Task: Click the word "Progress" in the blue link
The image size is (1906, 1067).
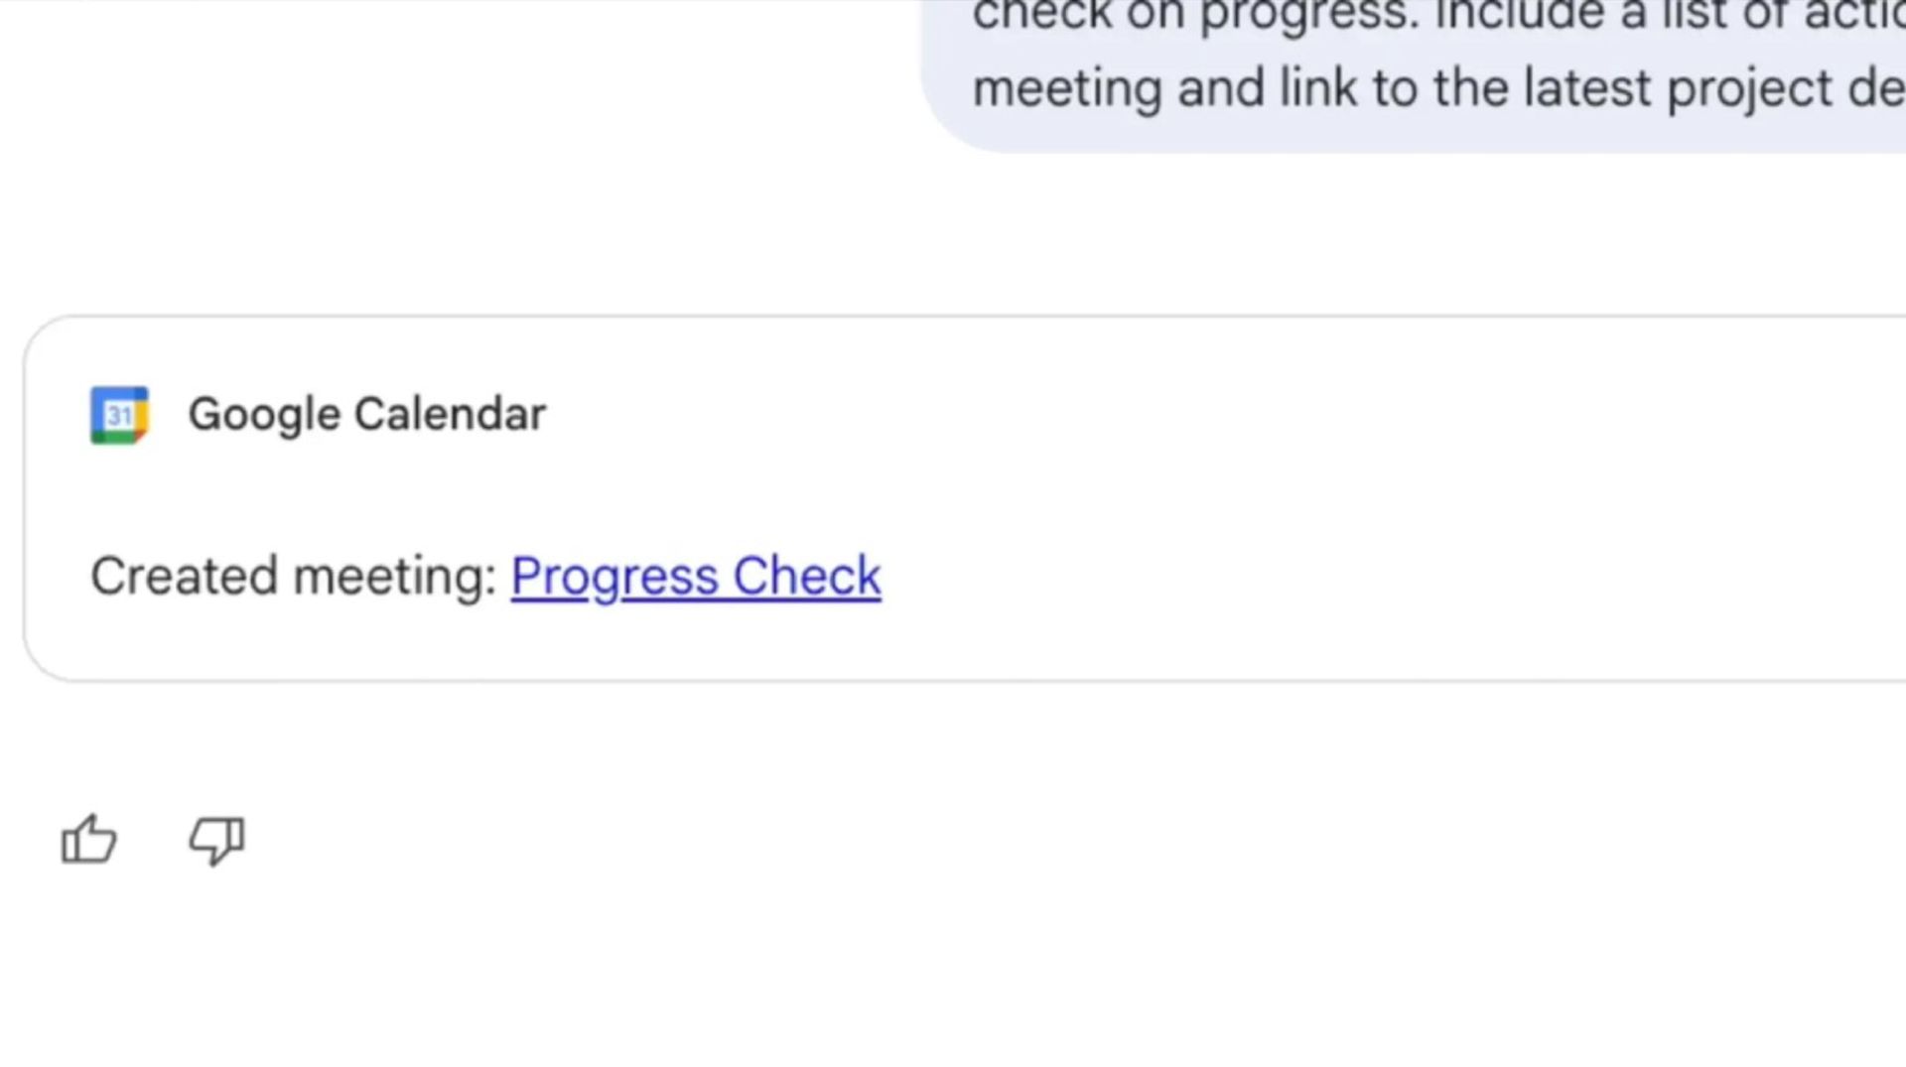Action: click(x=614, y=577)
